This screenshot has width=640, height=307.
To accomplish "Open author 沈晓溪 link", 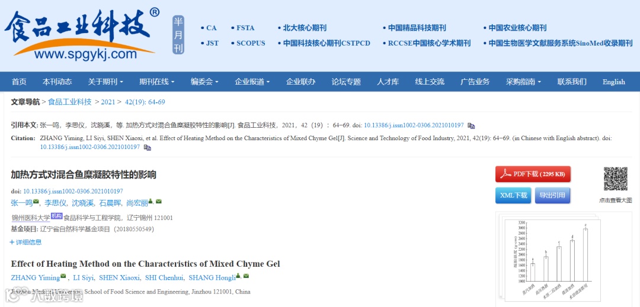I will pyautogui.click(x=83, y=202).
